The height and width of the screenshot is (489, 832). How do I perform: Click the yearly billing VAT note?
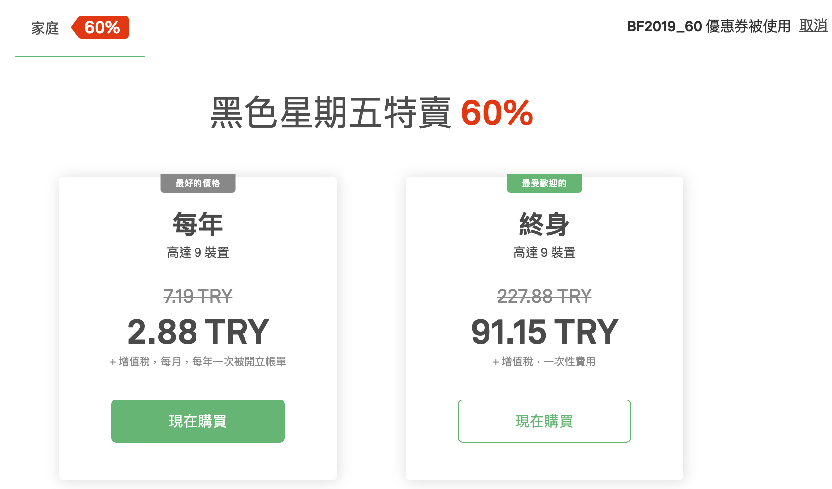pyautogui.click(x=198, y=362)
